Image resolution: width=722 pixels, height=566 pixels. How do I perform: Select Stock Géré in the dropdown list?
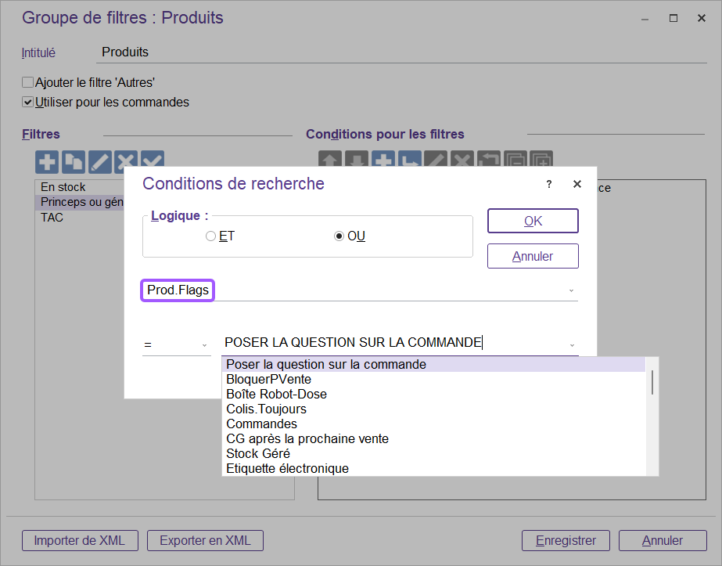coord(258,453)
